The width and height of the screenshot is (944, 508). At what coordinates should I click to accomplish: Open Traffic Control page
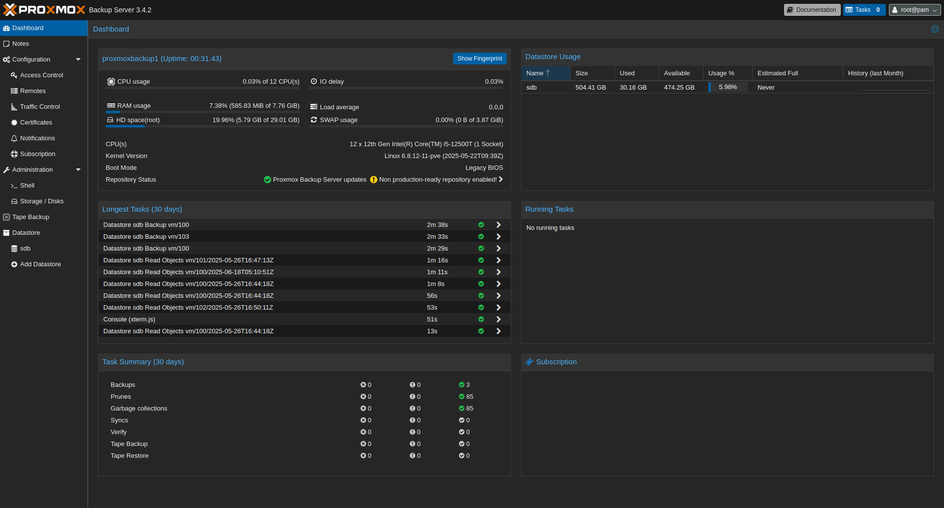pyautogui.click(x=44, y=107)
